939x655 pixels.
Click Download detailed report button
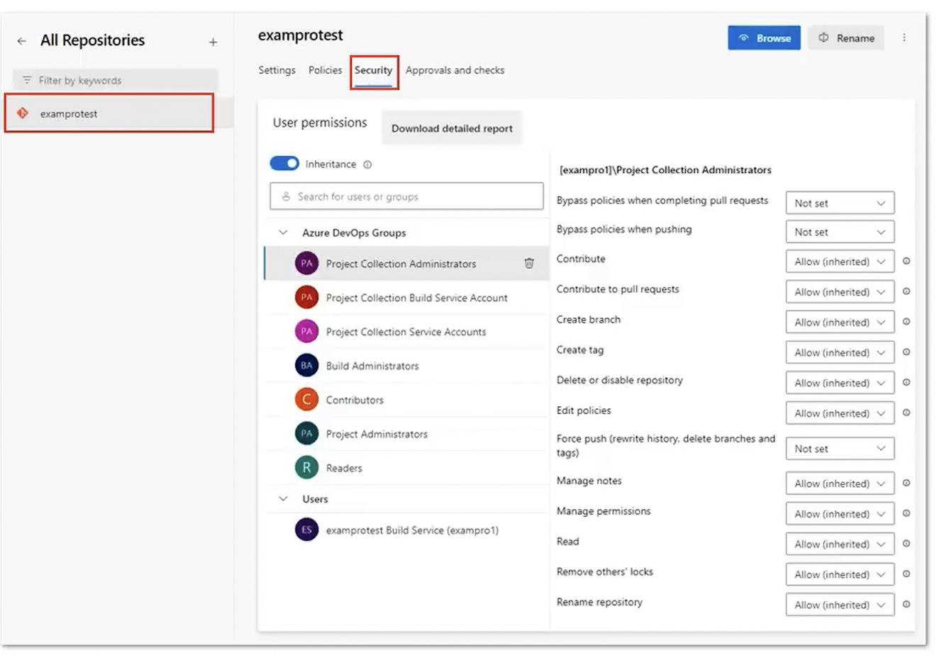point(452,128)
